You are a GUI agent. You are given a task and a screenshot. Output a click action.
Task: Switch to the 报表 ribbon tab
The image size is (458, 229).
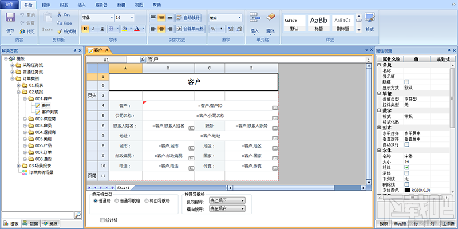coord(64,5)
